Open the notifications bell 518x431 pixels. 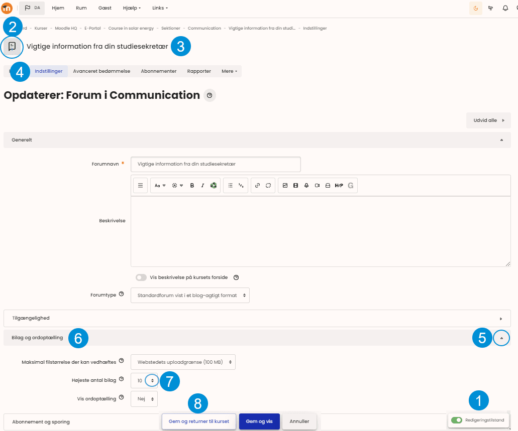point(505,8)
